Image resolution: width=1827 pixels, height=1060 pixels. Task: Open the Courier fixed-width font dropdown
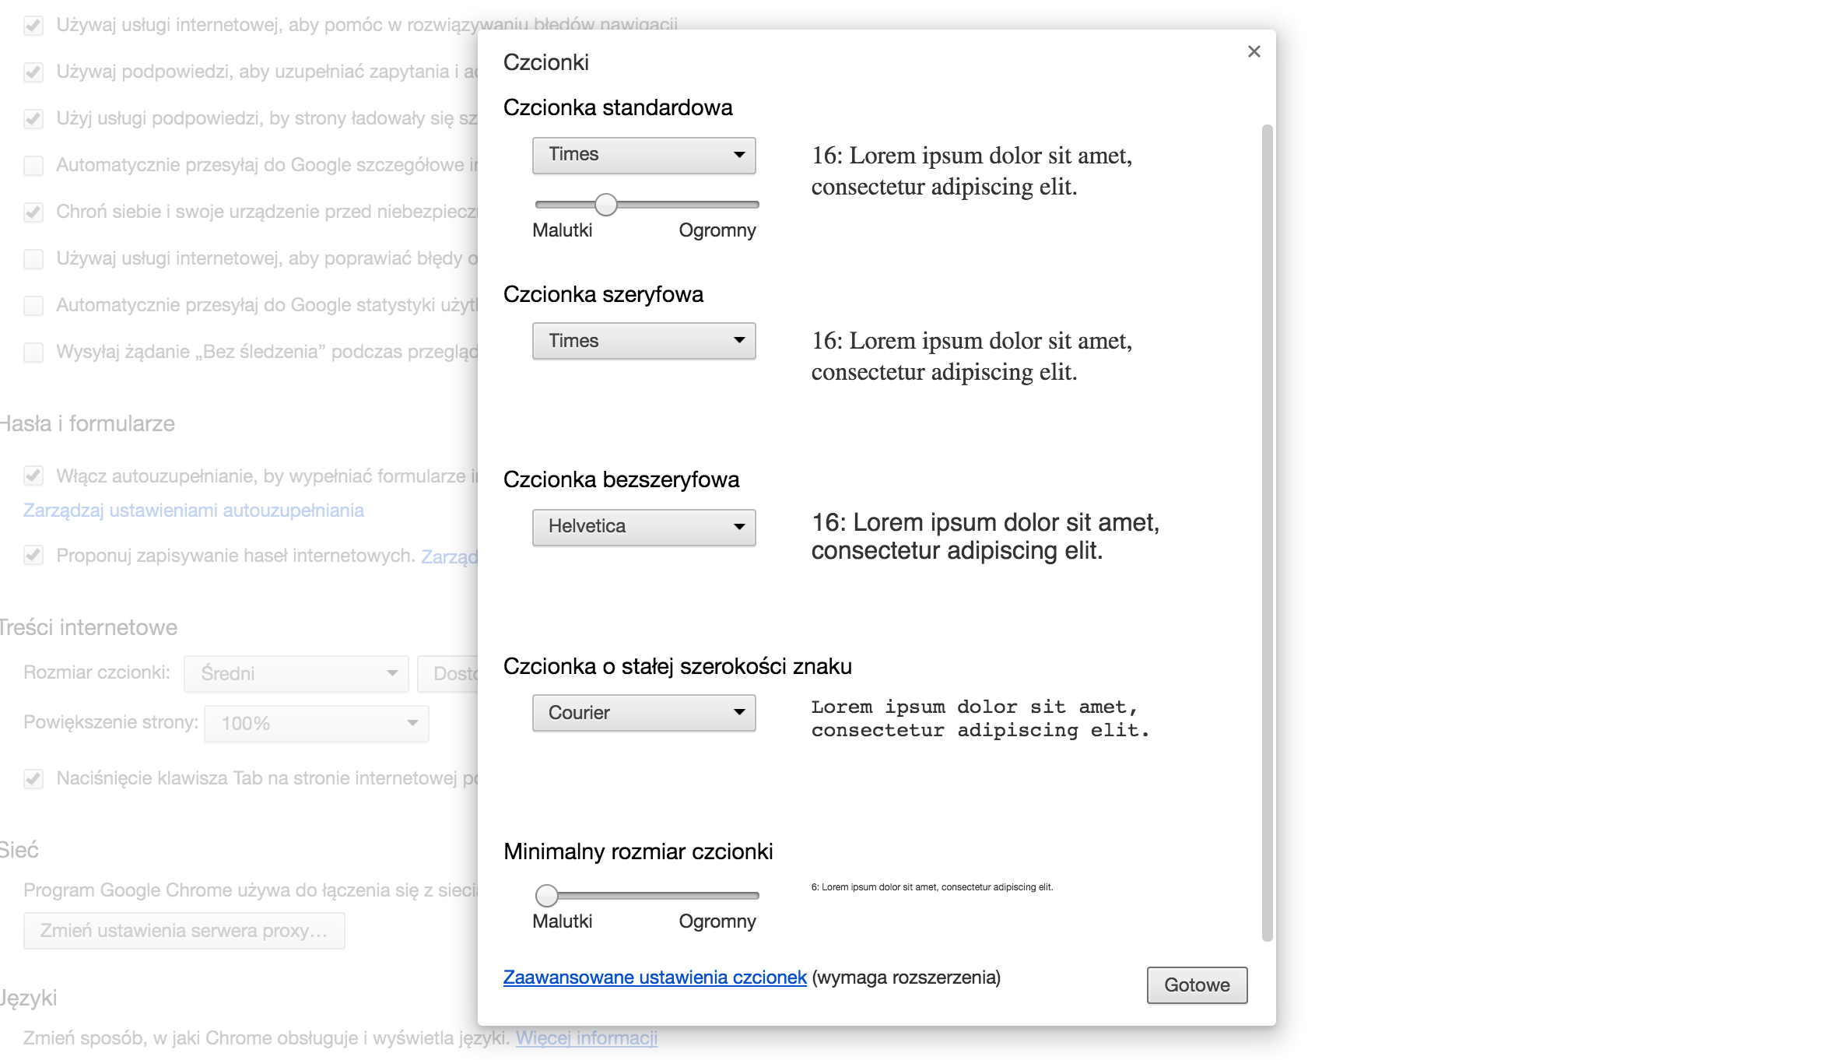click(643, 713)
